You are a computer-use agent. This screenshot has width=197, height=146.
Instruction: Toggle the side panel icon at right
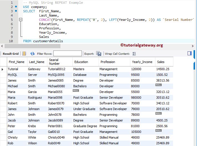(x=190, y=53)
